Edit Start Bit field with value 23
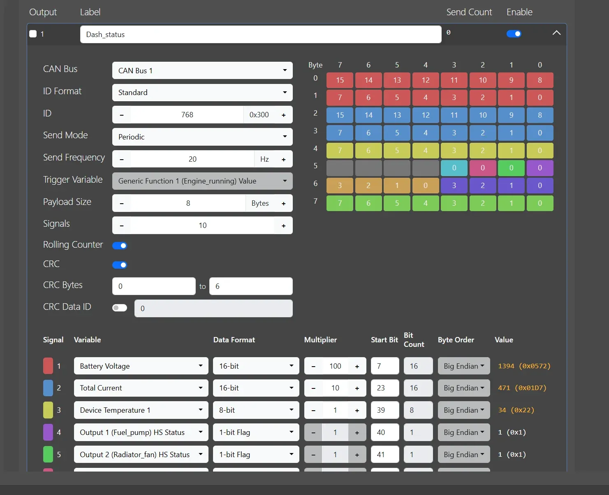Image resolution: width=609 pixels, height=495 pixels. coord(385,388)
